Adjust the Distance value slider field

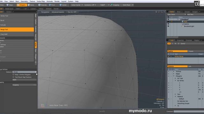pos(24,72)
